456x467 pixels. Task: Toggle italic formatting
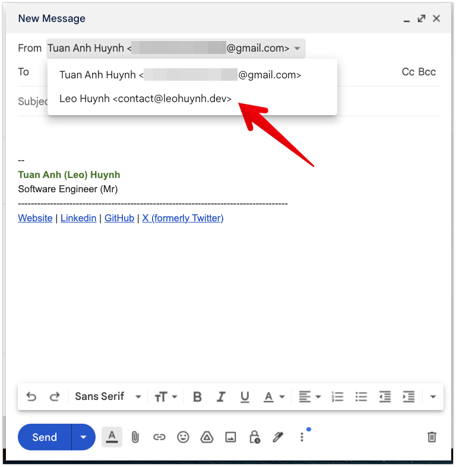pyautogui.click(x=221, y=397)
